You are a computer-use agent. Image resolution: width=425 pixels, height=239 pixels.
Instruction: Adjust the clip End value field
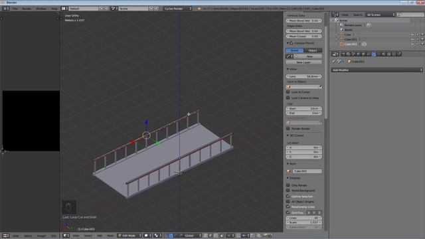coord(303,113)
